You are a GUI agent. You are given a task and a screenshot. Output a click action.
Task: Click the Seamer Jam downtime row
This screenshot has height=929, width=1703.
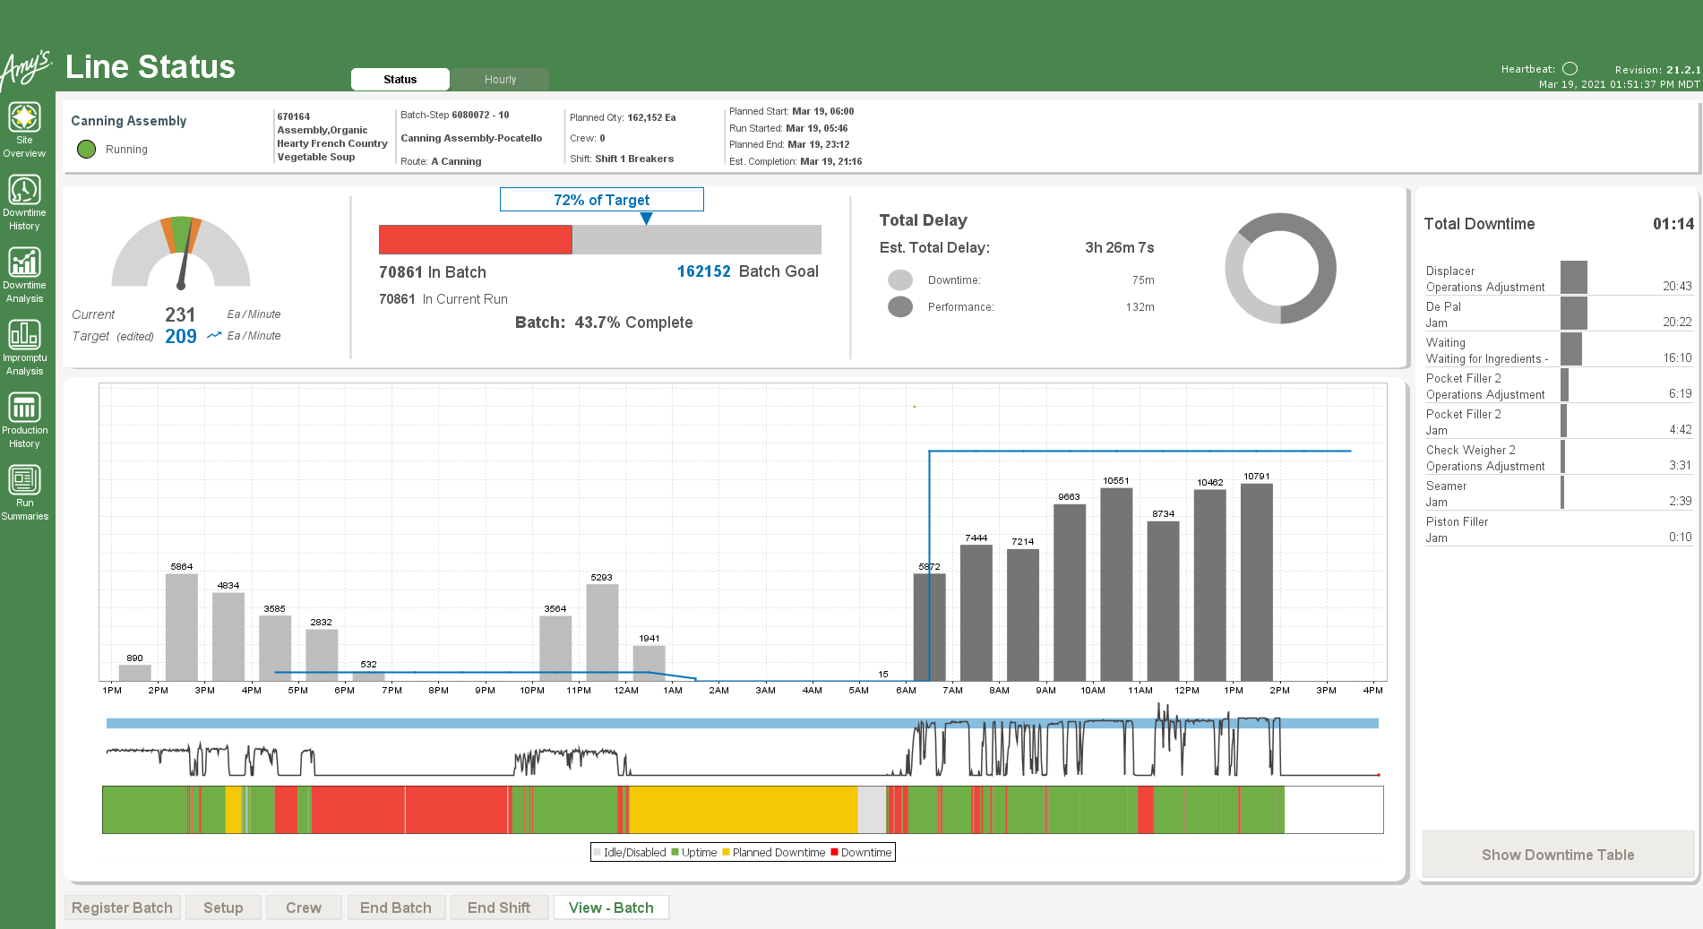click(1559, 493)
